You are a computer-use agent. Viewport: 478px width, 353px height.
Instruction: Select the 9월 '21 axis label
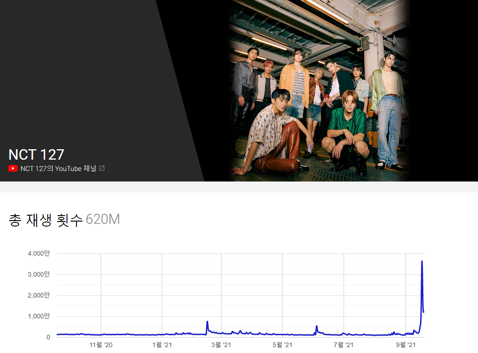(x=405, y=345)
